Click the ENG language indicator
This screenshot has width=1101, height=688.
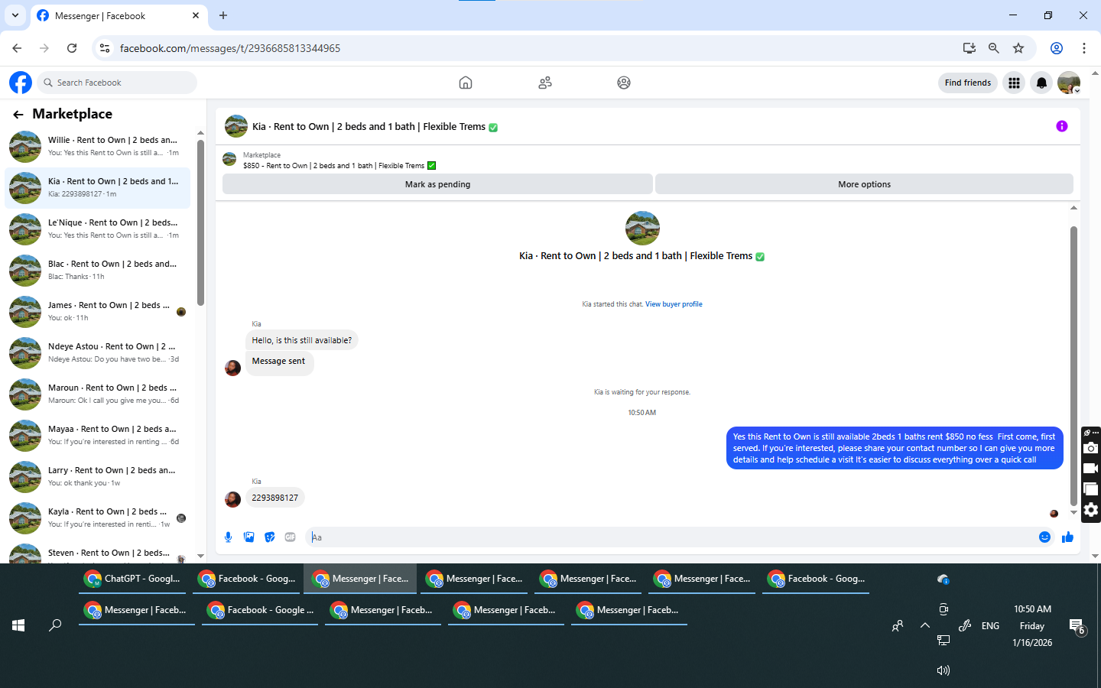[x=990, y=625]
